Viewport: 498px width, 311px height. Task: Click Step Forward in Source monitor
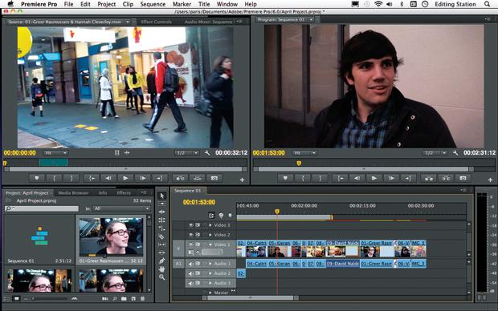click(143, 178)
